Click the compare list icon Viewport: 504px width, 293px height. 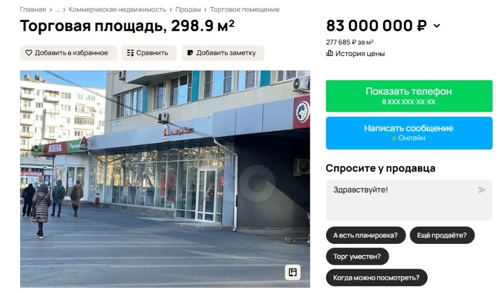[x=130, y=53]
